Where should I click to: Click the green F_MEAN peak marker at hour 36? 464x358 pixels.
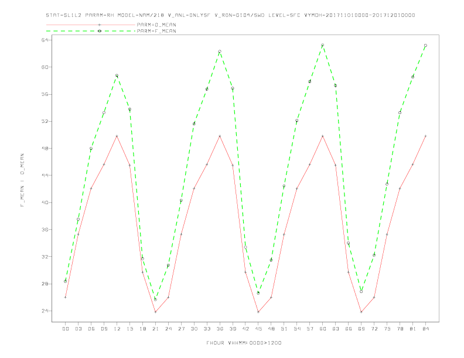(x=220, y=51)
